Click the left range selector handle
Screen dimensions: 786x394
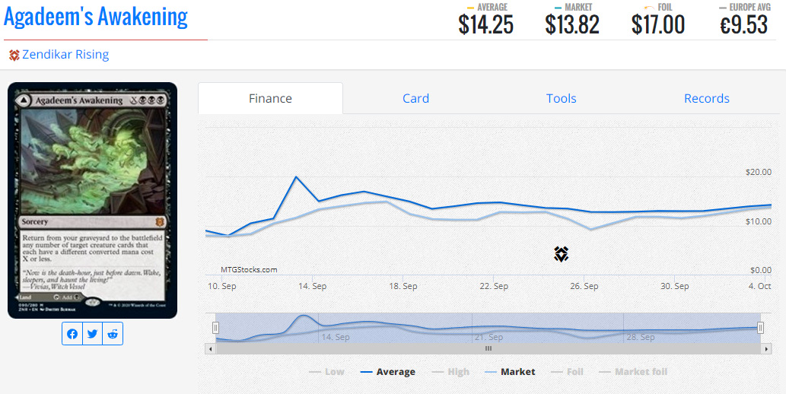[x=215, y=327]
